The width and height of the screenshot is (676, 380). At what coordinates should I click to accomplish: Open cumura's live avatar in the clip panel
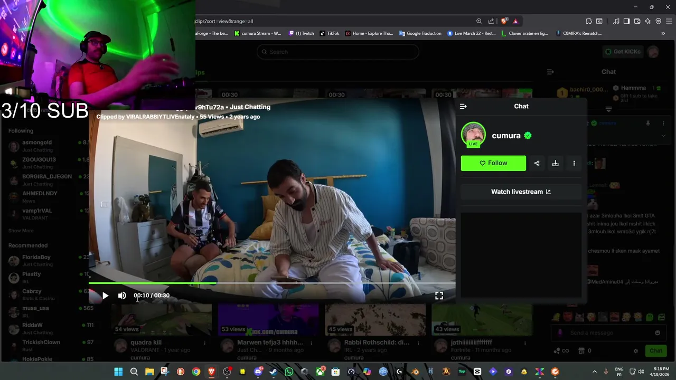[473, 135]
